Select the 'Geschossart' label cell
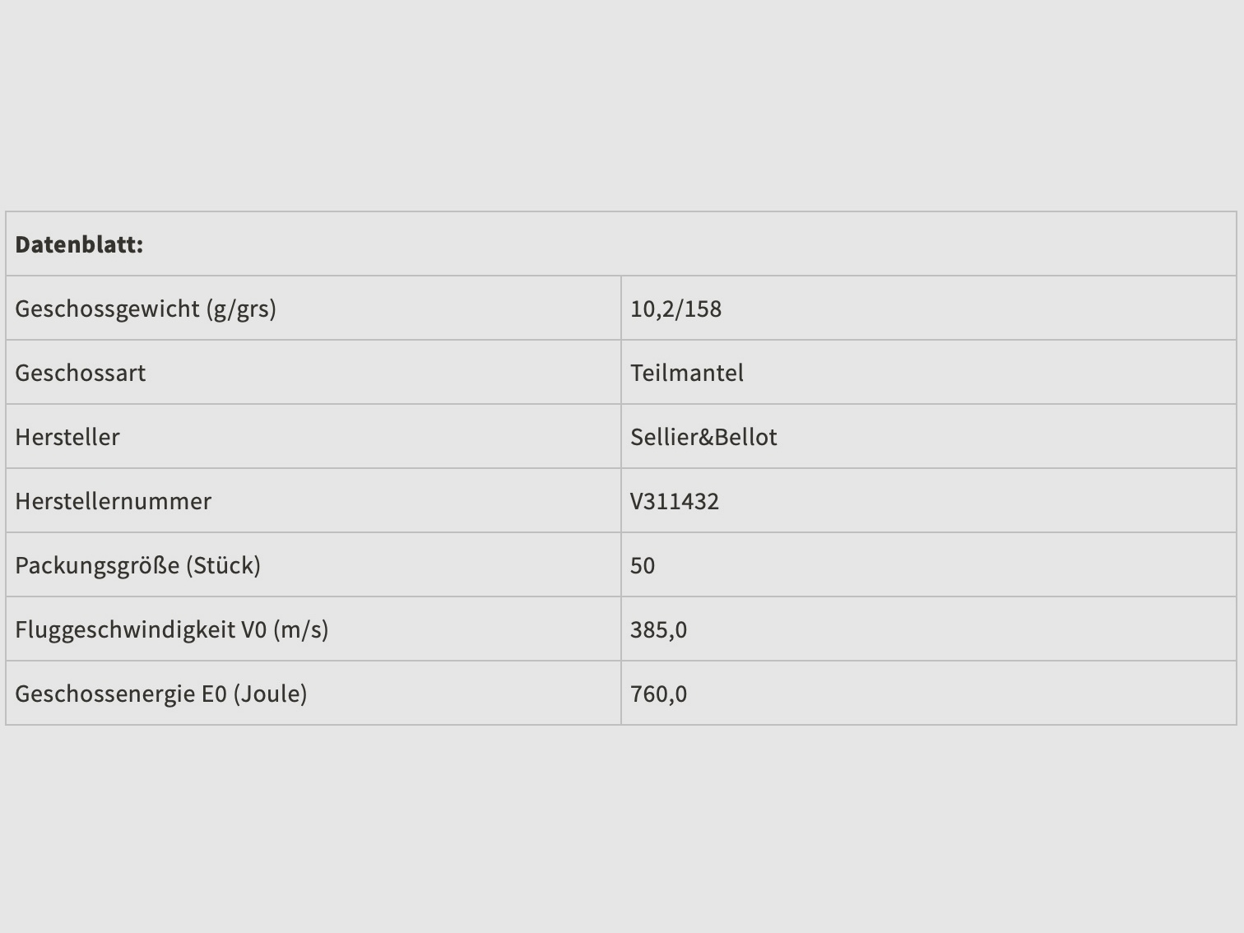Image resolution: width=1244 pixels, height=933 pixels. [80, 373]
